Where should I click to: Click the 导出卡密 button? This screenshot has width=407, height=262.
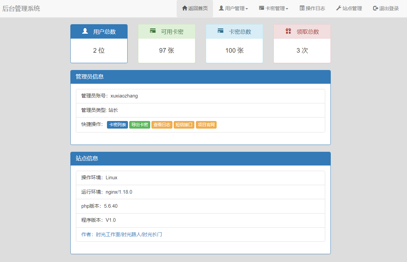[140, 125]
